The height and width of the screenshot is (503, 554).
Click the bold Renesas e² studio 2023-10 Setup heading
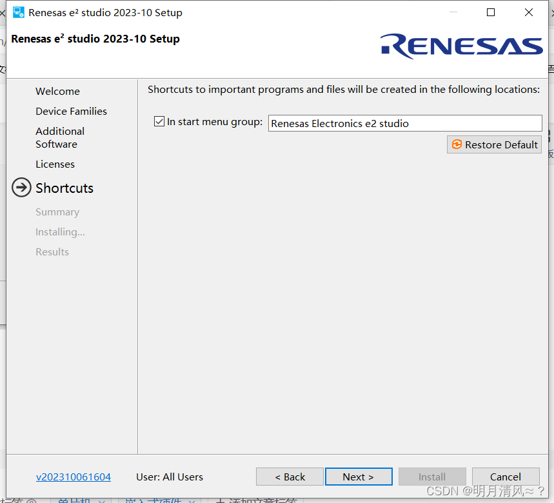95,39
